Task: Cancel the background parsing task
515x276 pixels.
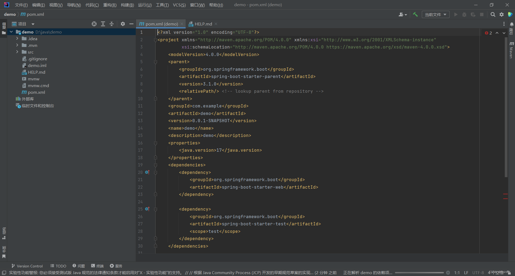Action: click(448, 273)
